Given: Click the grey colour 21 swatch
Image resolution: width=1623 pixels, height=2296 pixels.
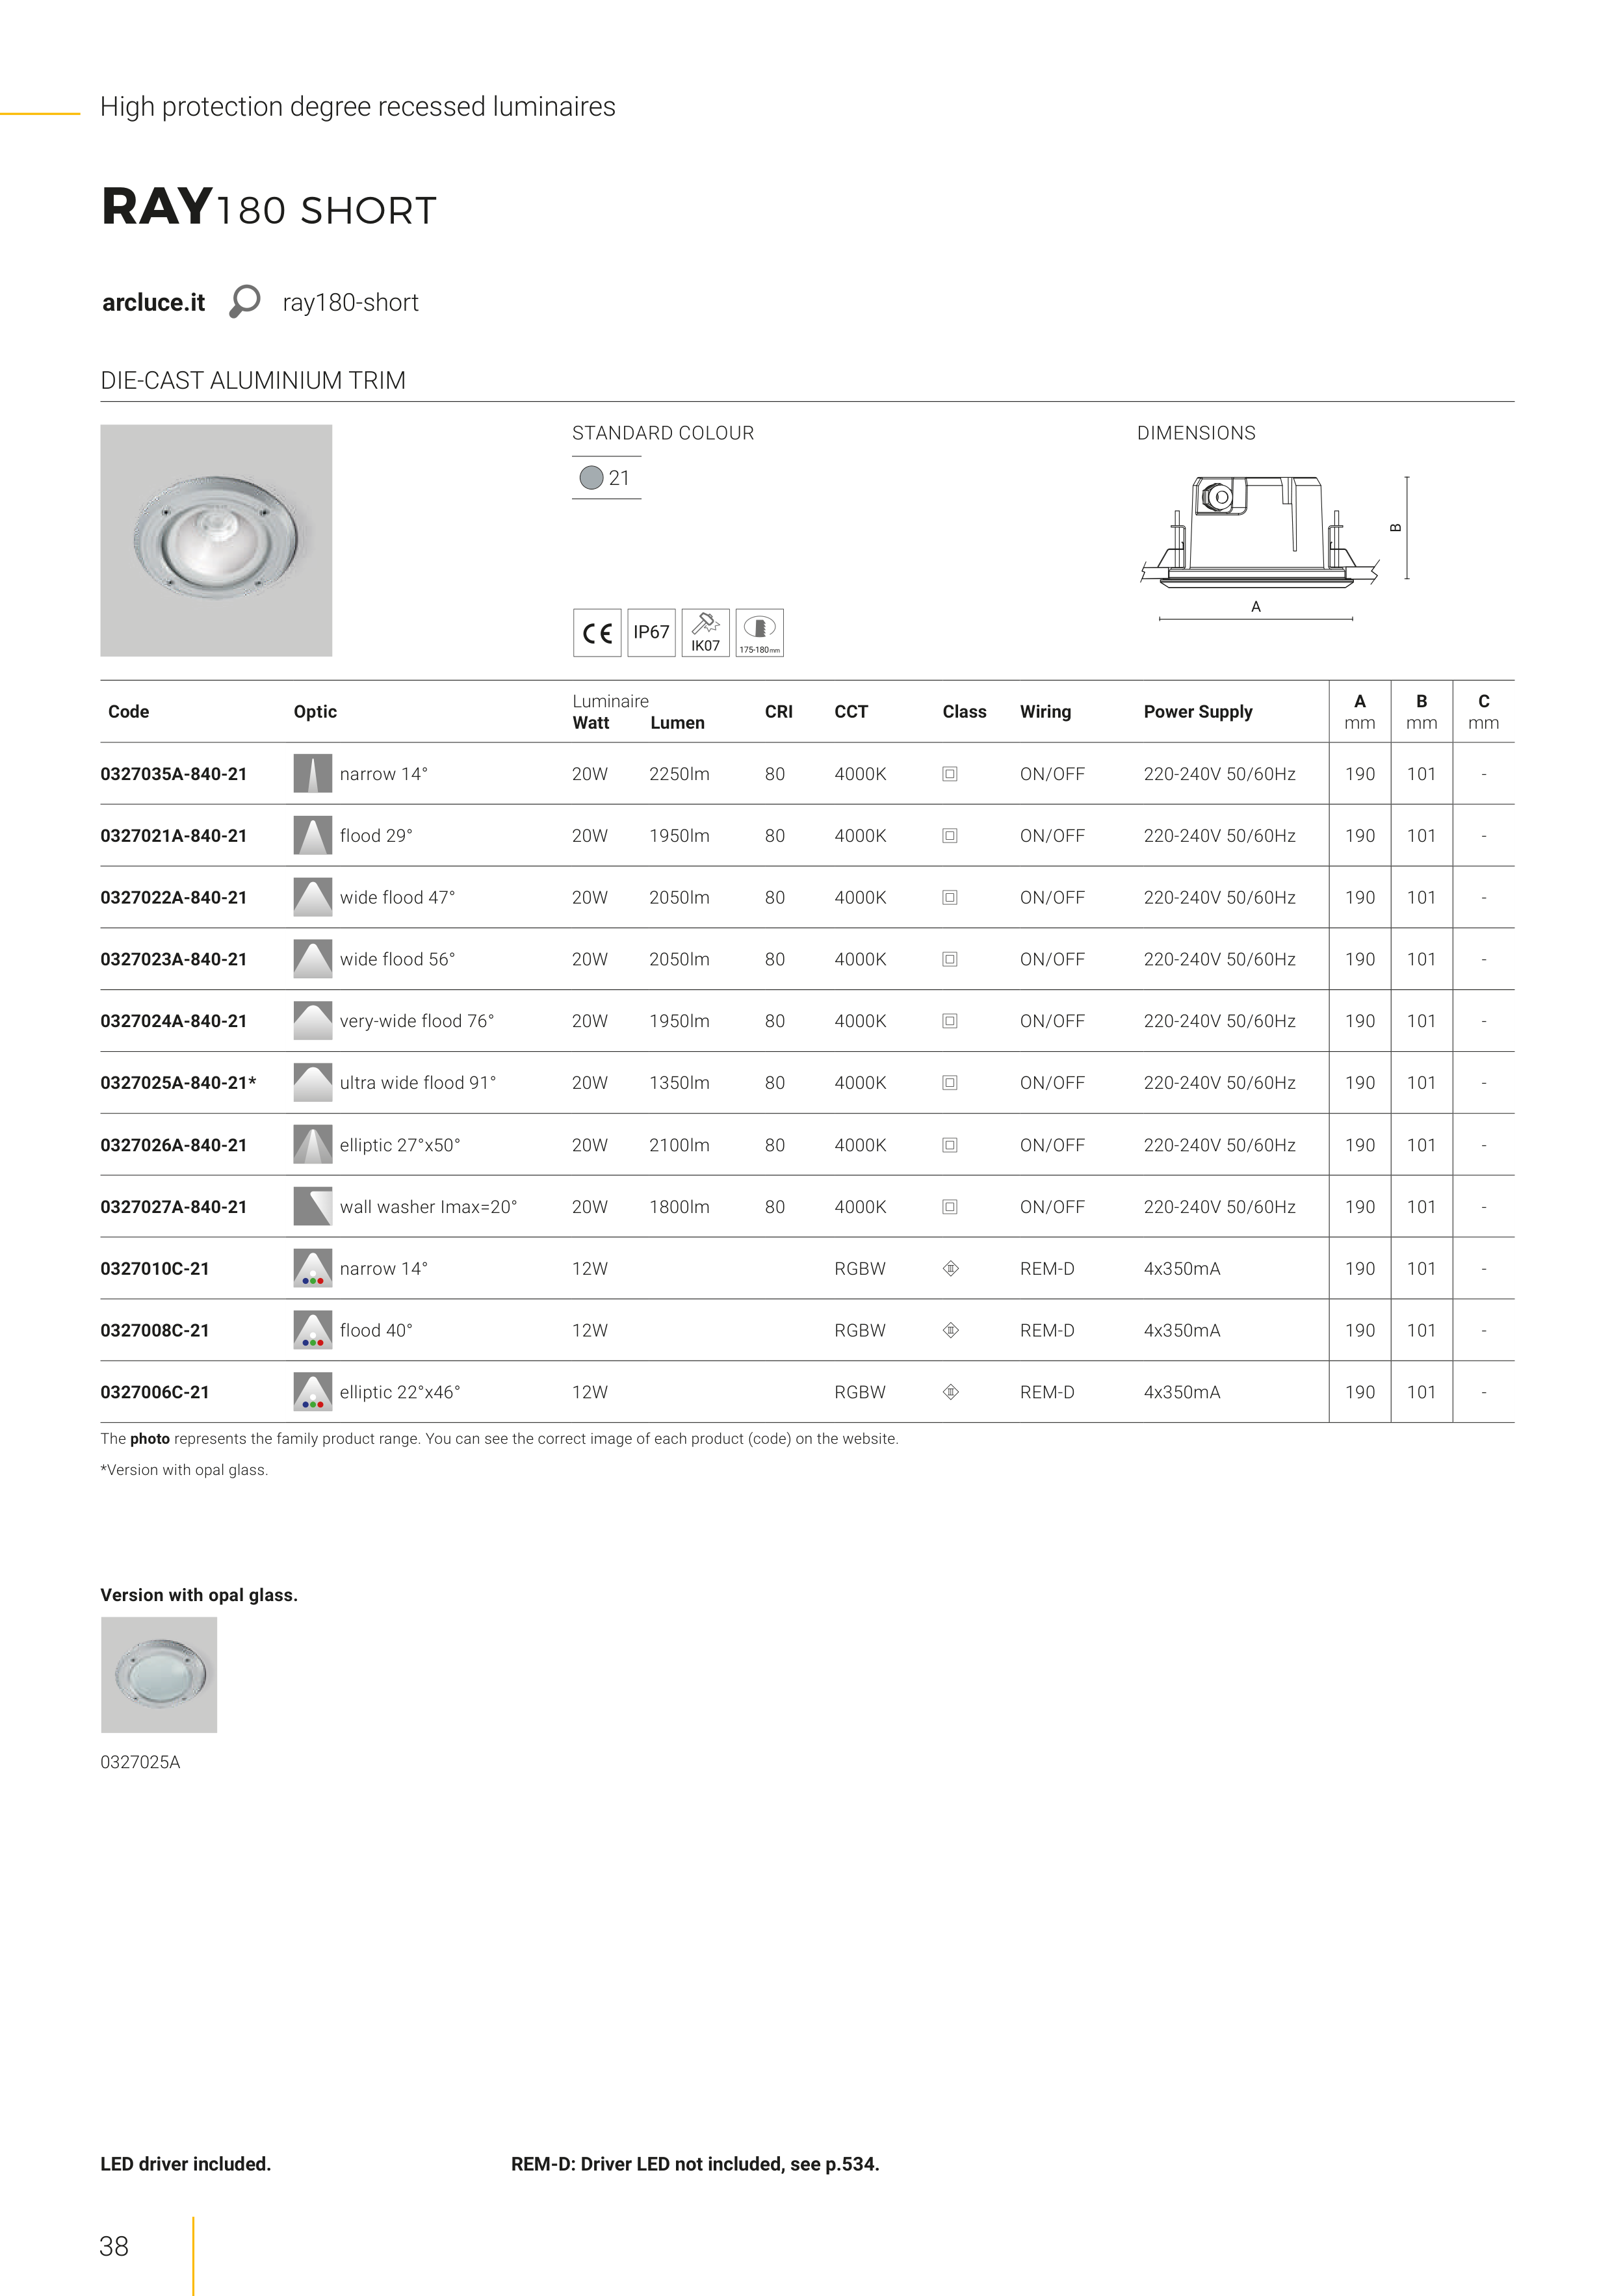Looking at the screenshot, I should coord(592,478).
